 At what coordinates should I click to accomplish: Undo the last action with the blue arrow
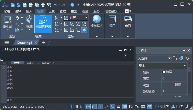tap(56, 5)
